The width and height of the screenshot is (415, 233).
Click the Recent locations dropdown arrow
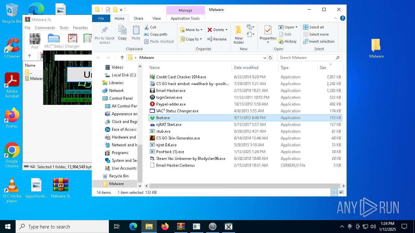[114, 58]
